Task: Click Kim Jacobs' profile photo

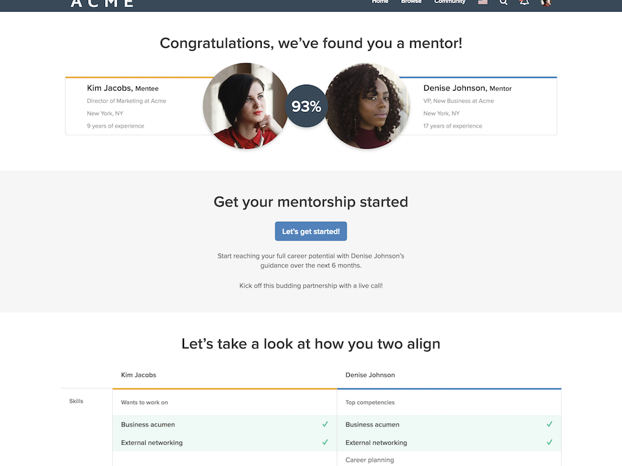Action: coord(245,105)
